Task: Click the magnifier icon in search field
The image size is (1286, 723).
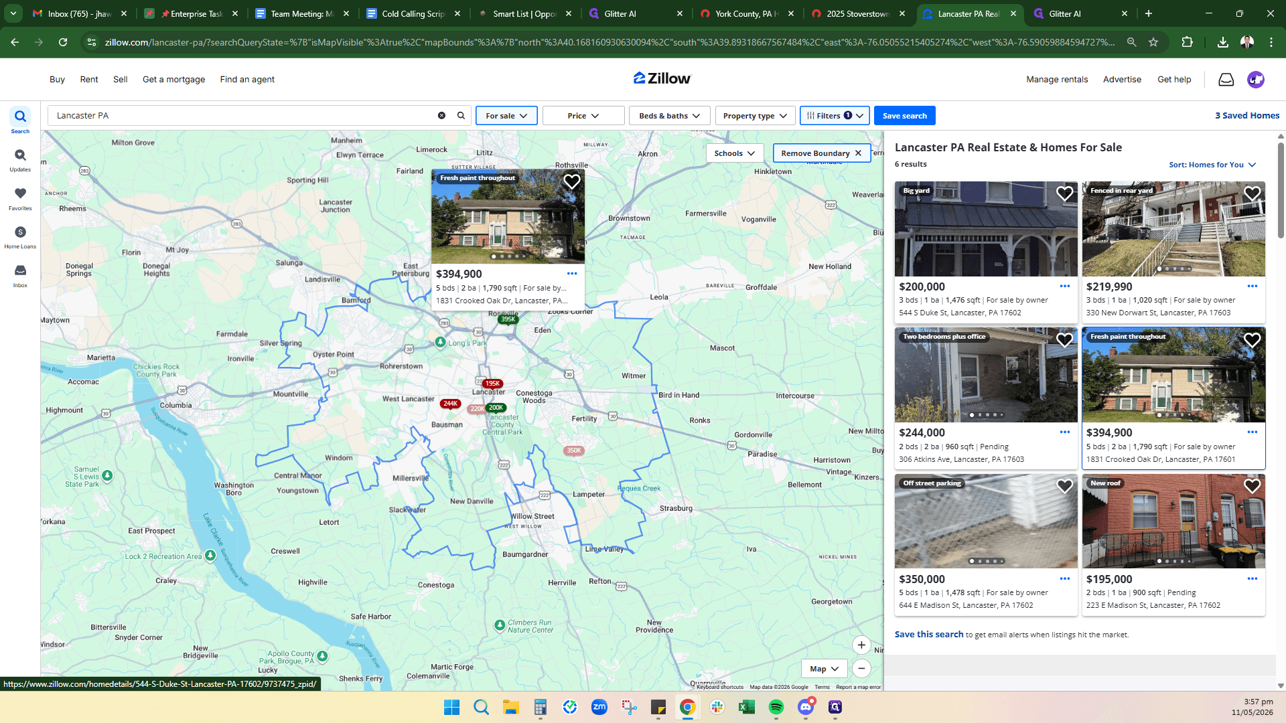Action: coord(461,116)
